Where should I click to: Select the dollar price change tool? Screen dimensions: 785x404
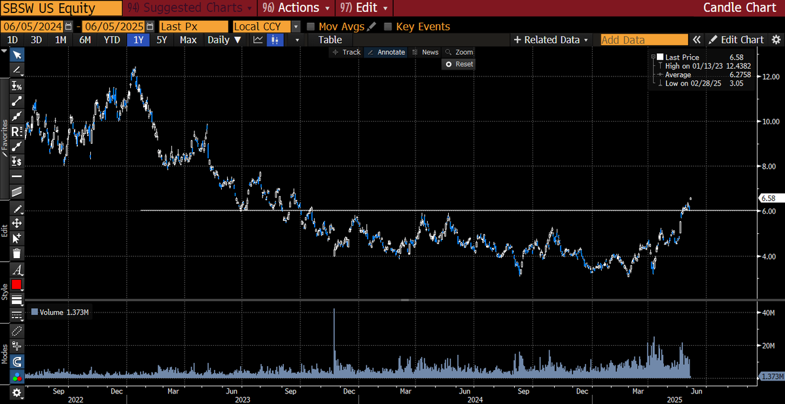[x=17, y=161]
